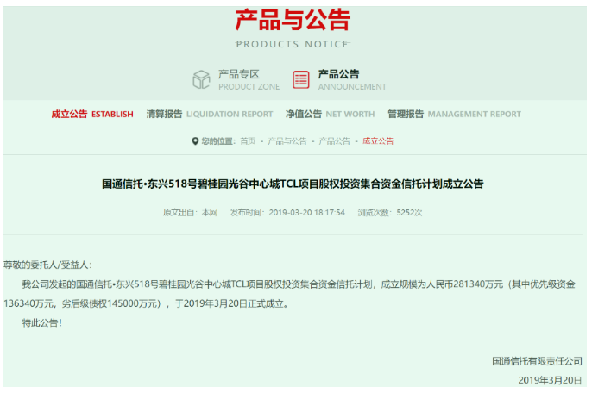Click publish time 2019-03-20 18:17:54
The height and width of the screenshot is (393, 592).
point(287,213)
